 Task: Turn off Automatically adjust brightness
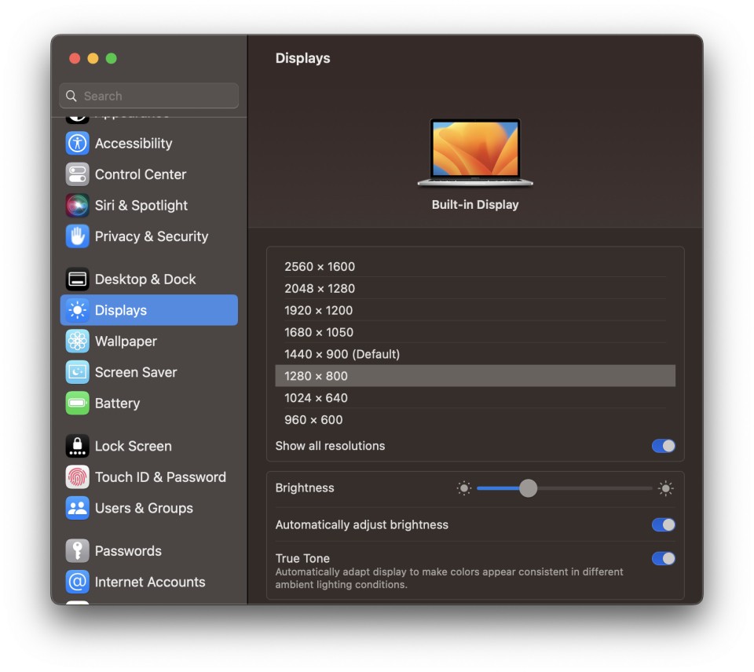pos(663,525)
